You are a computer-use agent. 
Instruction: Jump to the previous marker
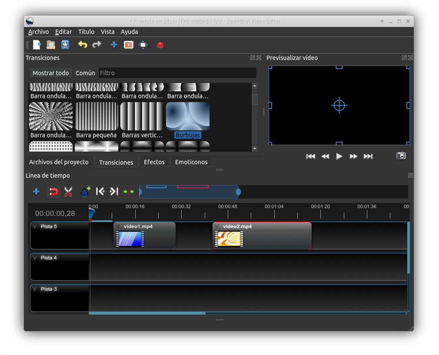[x=100, y=191]
